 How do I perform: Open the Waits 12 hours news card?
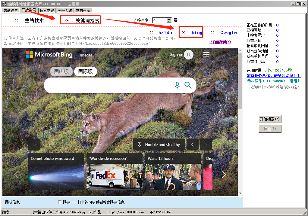tap(173, 172)
